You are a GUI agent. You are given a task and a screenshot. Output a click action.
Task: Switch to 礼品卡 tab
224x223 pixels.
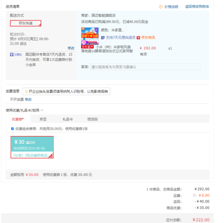tap(68, 119)
